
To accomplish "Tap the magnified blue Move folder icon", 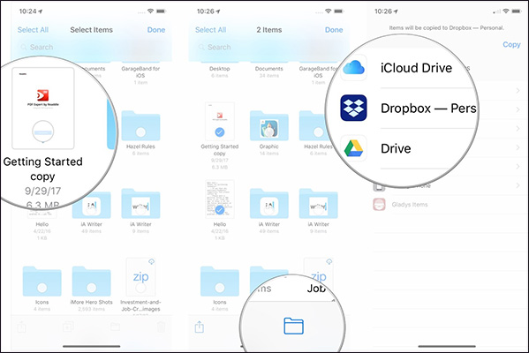I will (x=293, y=326).
